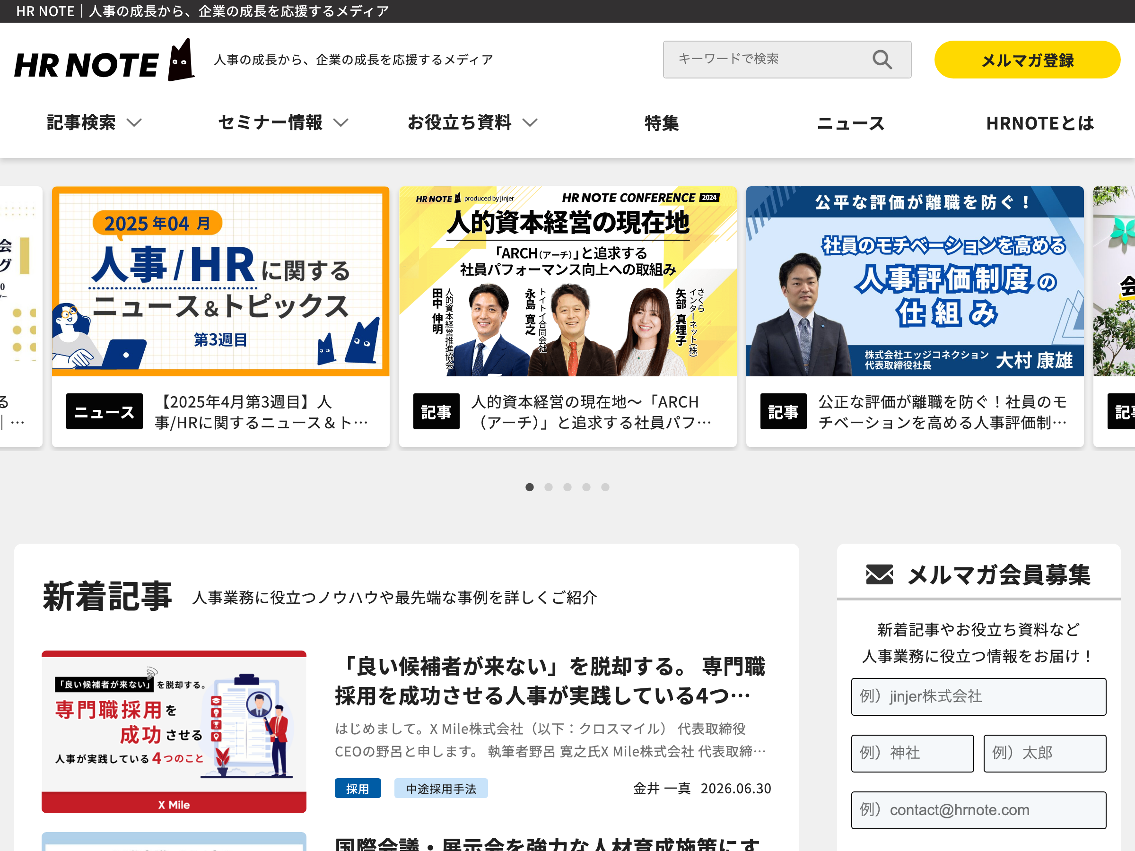The width and height of the screenshot is (1135, 851).
Task: Open the 記事検索 menu item
Action: coord(81,122)
